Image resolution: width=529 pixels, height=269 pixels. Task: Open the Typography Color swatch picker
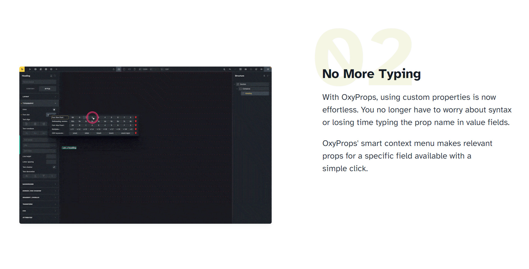(x=54, y=109)
